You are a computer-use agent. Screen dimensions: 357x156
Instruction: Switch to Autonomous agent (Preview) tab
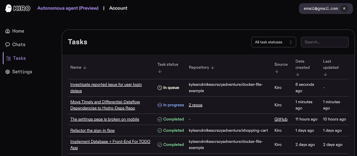coord(68,8)
